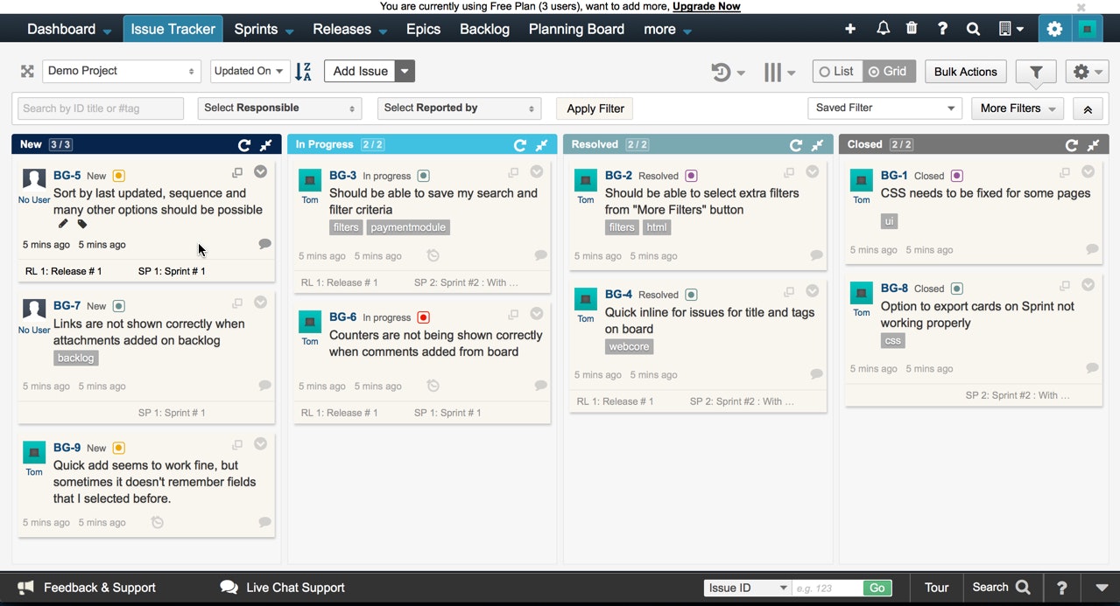Collapse the Closed column
The height and width of the screenshot is (606, 1120).
(x=1094, y=145)
